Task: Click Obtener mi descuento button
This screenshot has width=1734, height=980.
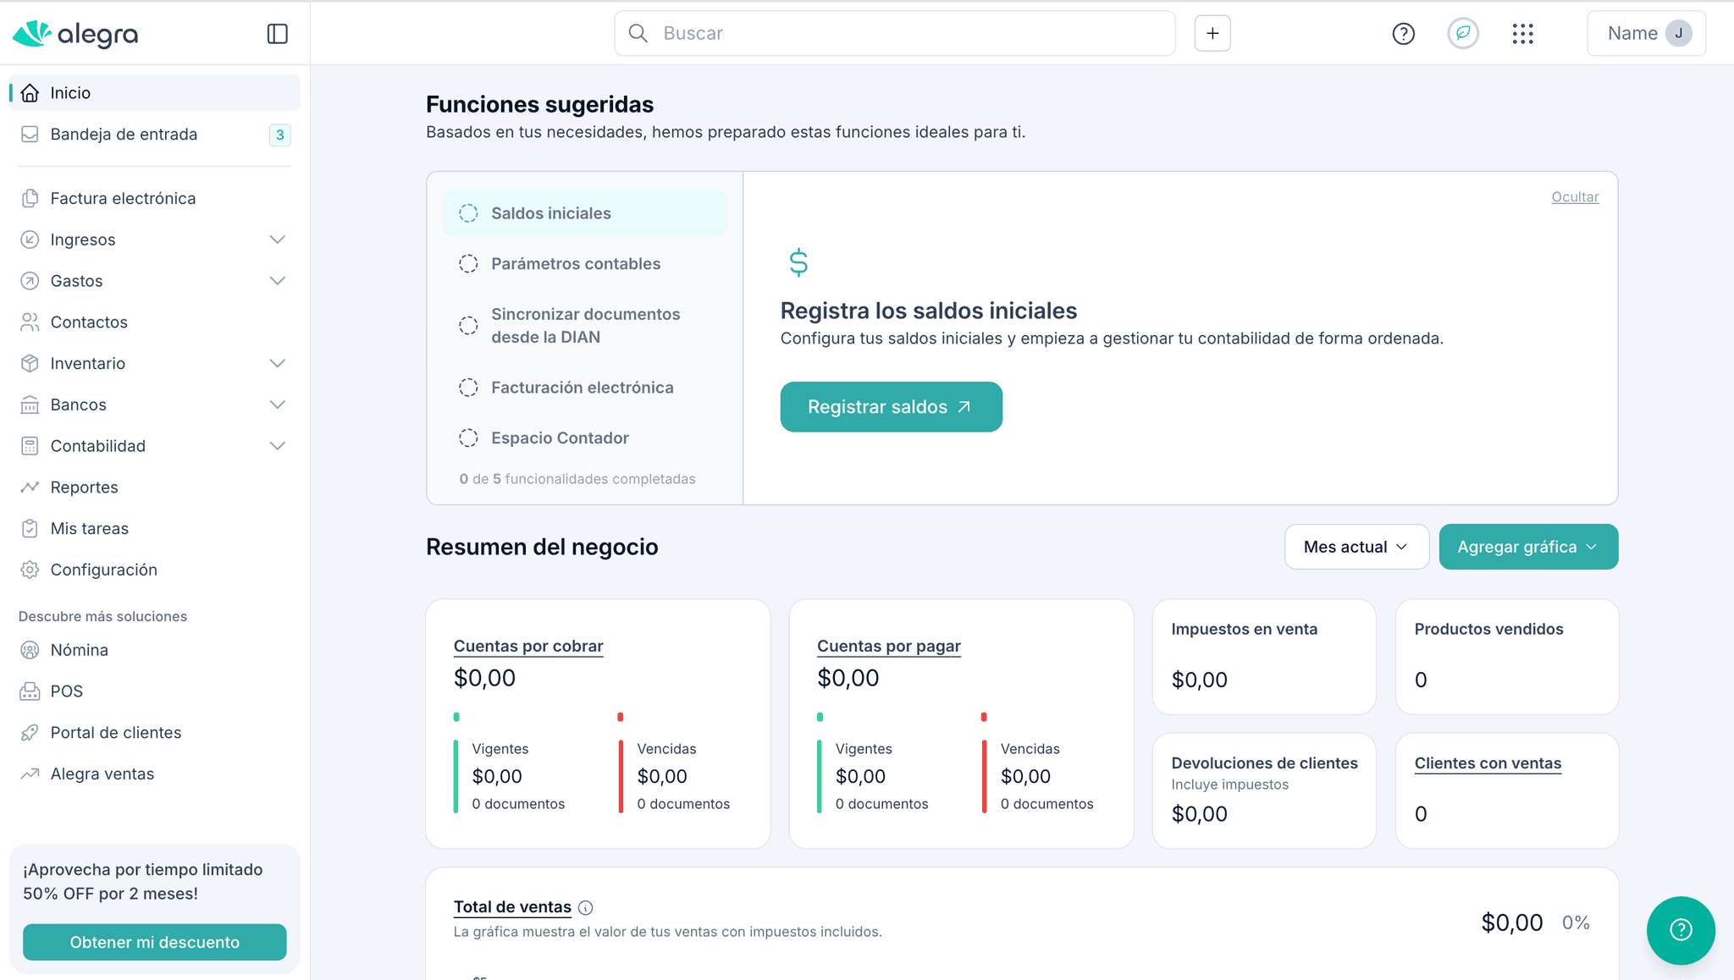Action: click(x=154, y=942)
